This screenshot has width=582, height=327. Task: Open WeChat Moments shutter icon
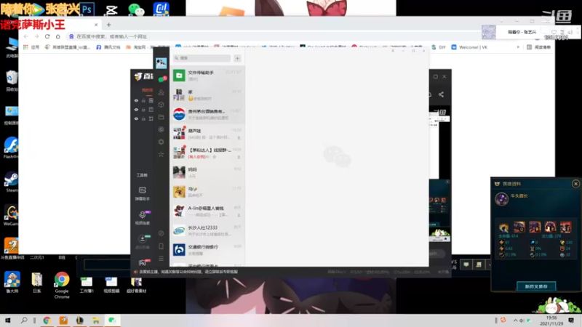(161, 129)
